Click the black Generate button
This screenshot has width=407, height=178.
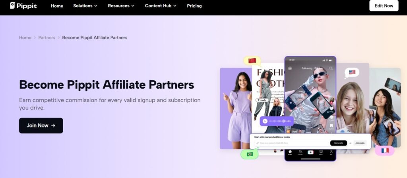(339, 143)
